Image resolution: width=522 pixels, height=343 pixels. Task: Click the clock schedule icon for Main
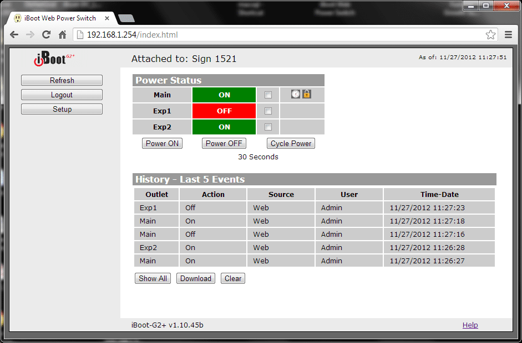pyautogui.click(x=296, y=95)
